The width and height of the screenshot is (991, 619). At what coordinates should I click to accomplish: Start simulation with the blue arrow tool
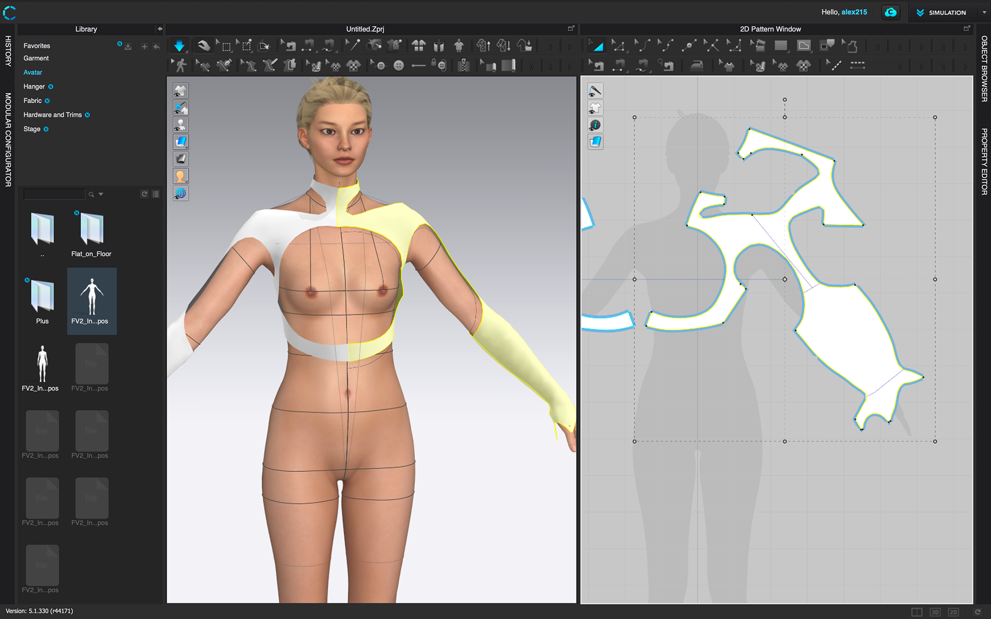tap(179, 46)
